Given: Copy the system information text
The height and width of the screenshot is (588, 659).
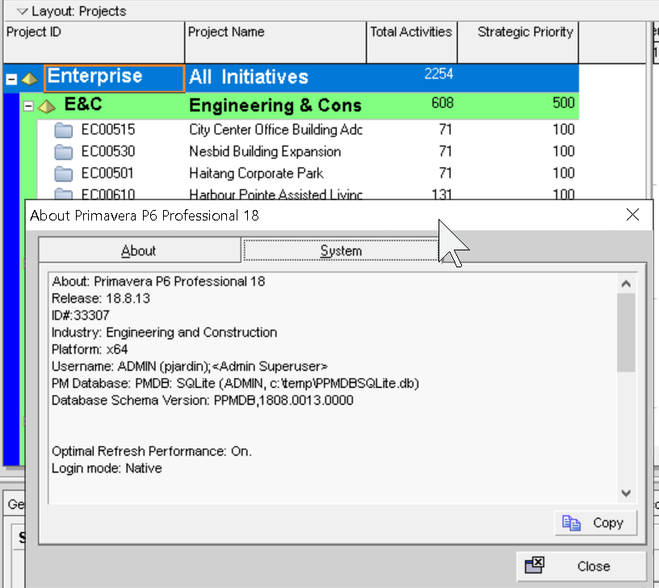Looking at the screenshot, I should click(595, 523).
